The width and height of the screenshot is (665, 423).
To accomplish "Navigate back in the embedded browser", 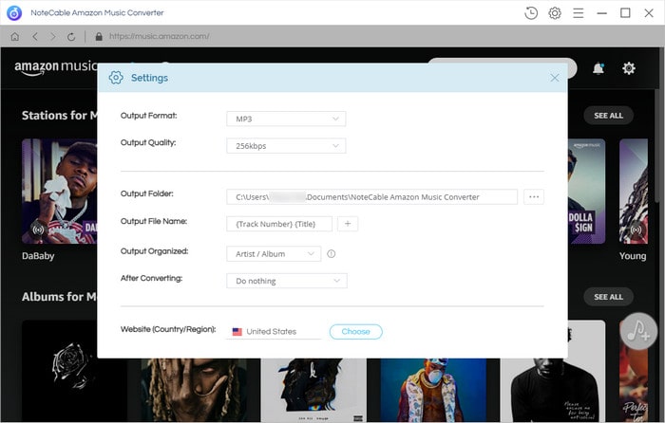I will (35, 36).
